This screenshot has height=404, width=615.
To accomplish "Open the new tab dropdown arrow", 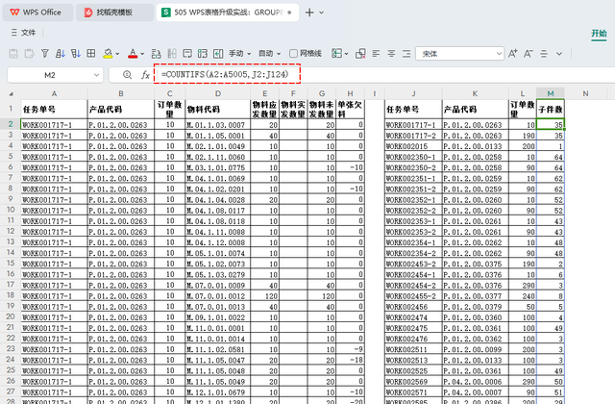I will (x=321, y=13).
